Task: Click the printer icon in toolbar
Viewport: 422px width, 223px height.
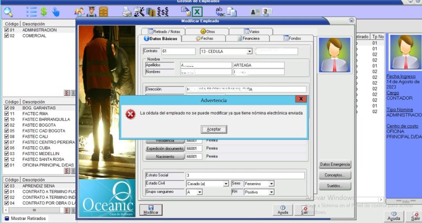Action: pyautogui.click(x=127, y=11)
